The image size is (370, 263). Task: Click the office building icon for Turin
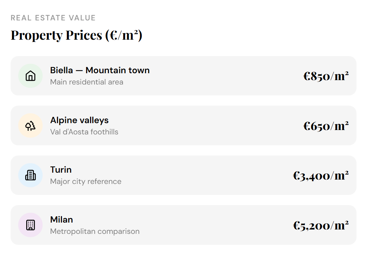click(x=31, y=175)
